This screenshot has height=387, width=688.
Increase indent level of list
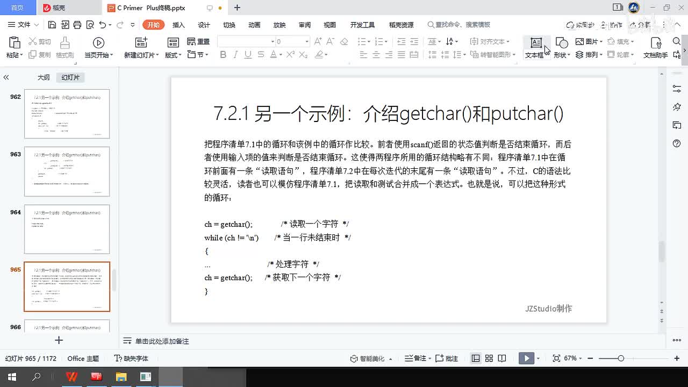(x=414, y=41)
